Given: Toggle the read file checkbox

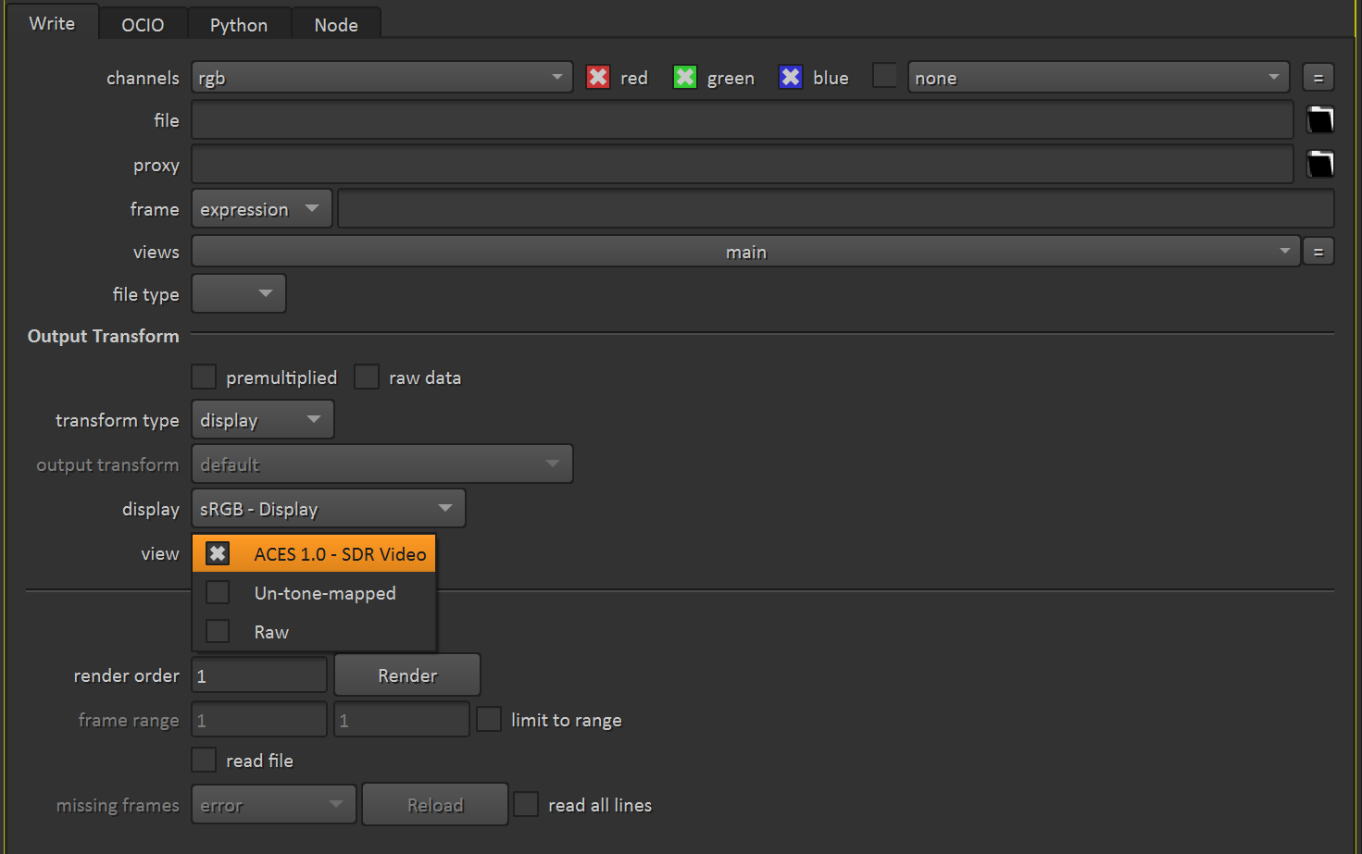Looking at the screenshot, I should (204, 760).
